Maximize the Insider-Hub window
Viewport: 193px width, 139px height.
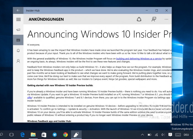click(x=157, y=10)
